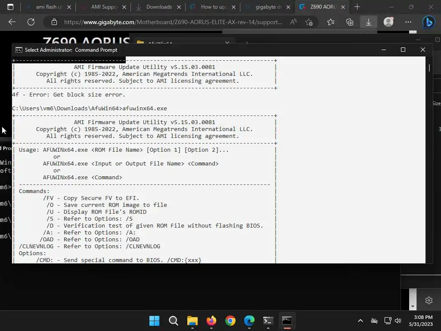Open Windows Start menu
Screen dimensions: 441x331
pos(154,321)
